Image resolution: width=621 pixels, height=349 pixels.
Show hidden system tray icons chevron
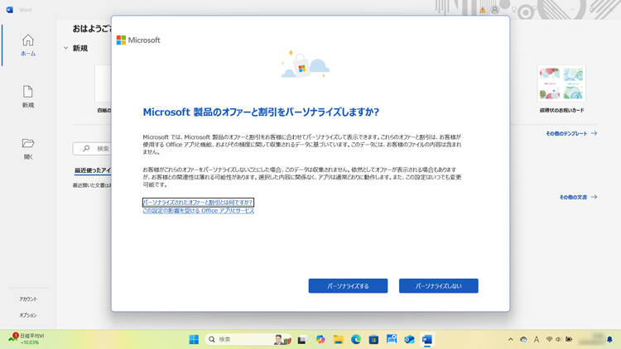pos(510,339)
